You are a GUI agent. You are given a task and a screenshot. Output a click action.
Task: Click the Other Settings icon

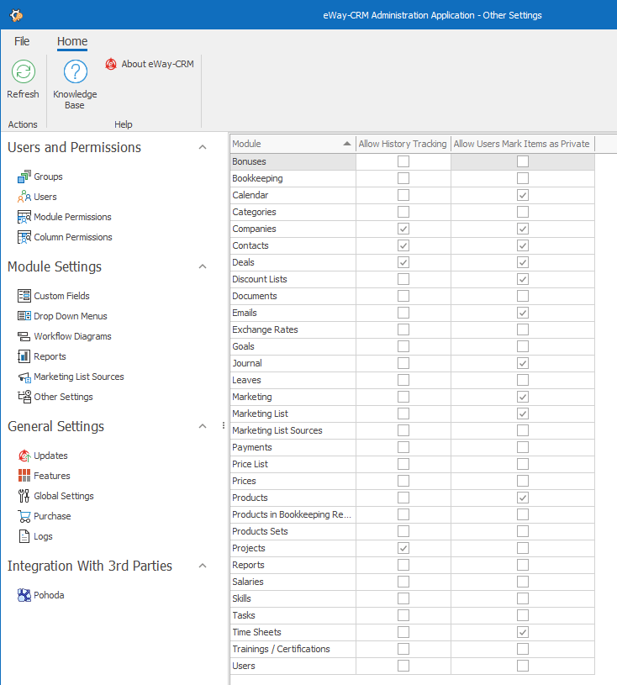click(24, 397)
